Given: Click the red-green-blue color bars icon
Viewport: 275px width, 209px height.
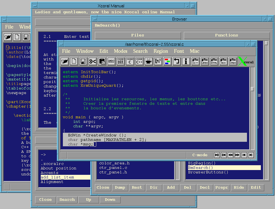Looking at the screenshot, I should click(167, 61).
